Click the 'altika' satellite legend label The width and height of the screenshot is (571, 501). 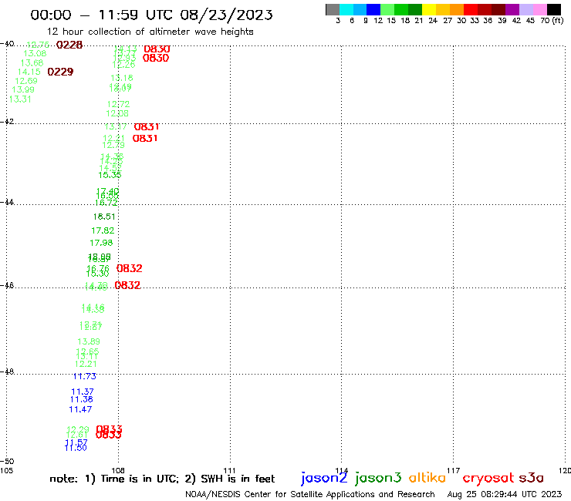427,477
